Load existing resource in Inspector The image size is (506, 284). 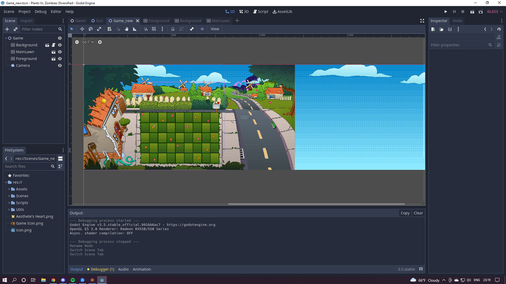click(441, 29)
